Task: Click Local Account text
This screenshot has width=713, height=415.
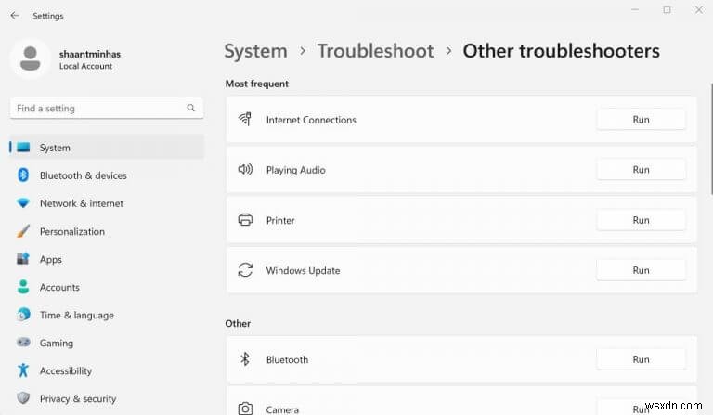Action: (x=85, y=66)
